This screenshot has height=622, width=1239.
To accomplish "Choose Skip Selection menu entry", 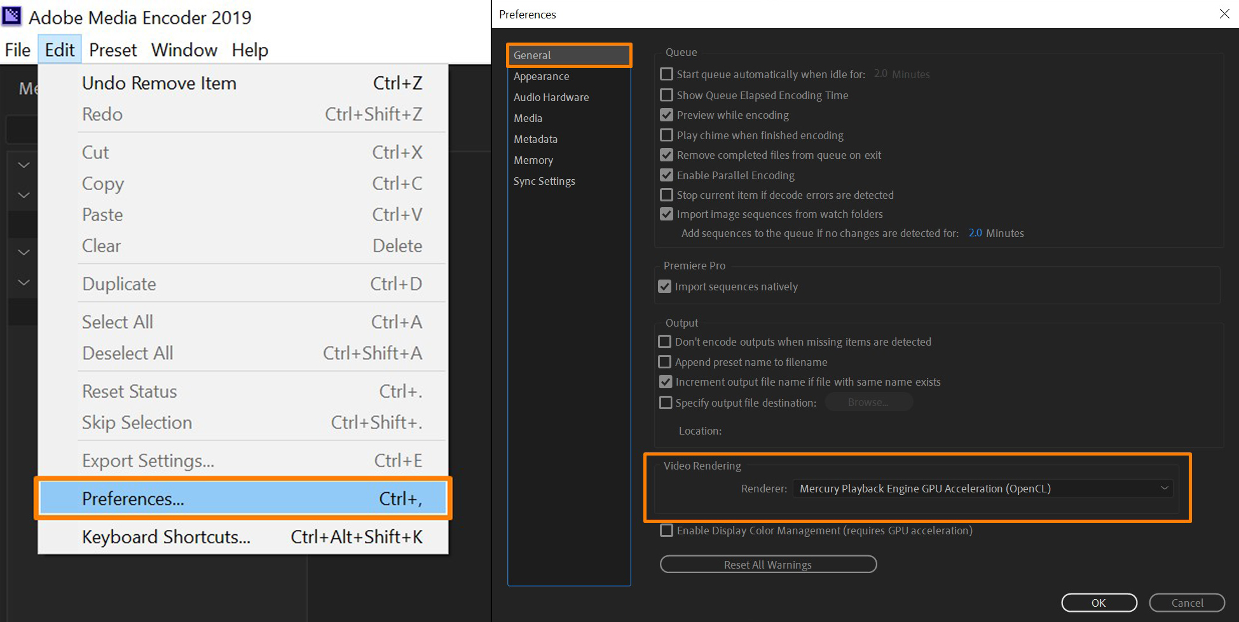I will click(x=243, y=423).
